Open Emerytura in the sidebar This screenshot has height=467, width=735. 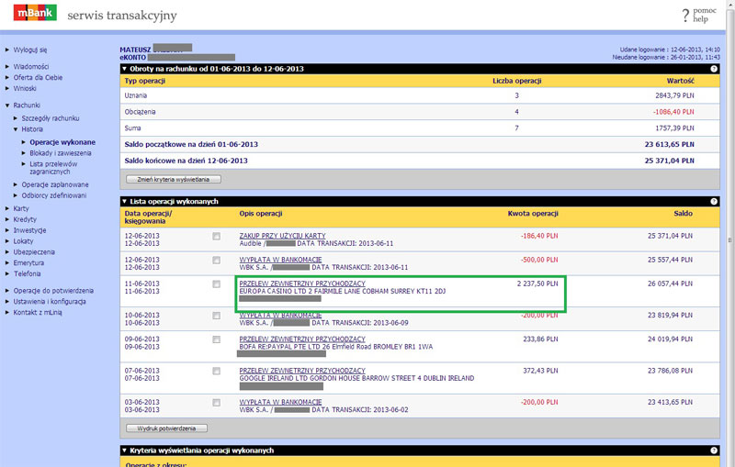[28, 263]
